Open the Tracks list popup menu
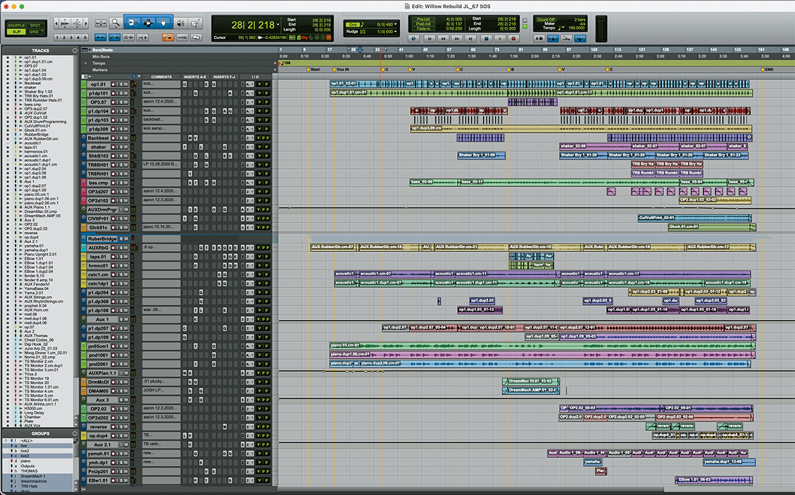Image resolution: width=795 pixels, height=495 pixels. [74, 50]
